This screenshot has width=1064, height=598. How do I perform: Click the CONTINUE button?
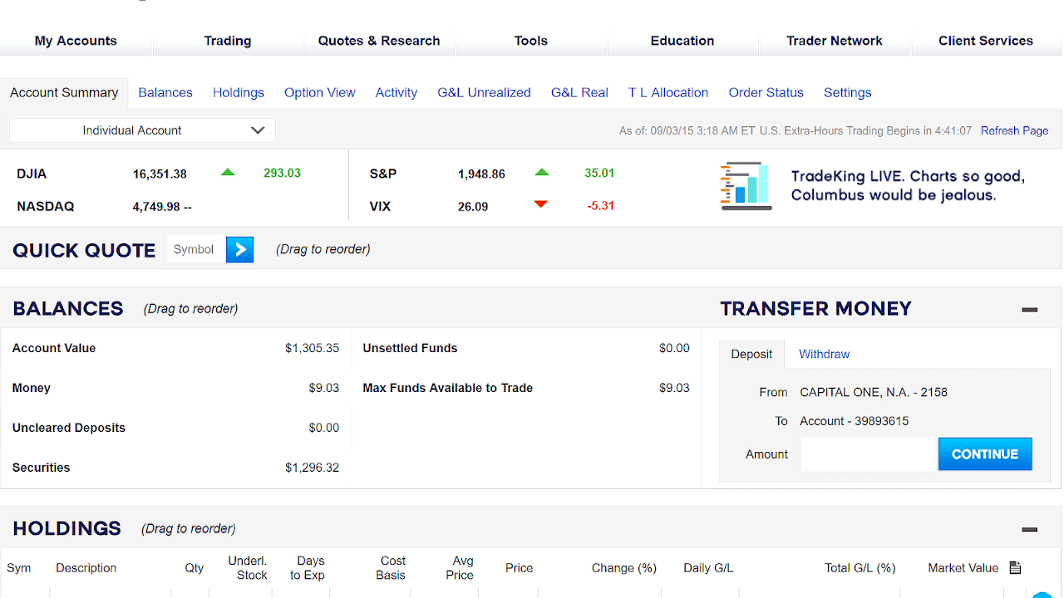[985, 453]
